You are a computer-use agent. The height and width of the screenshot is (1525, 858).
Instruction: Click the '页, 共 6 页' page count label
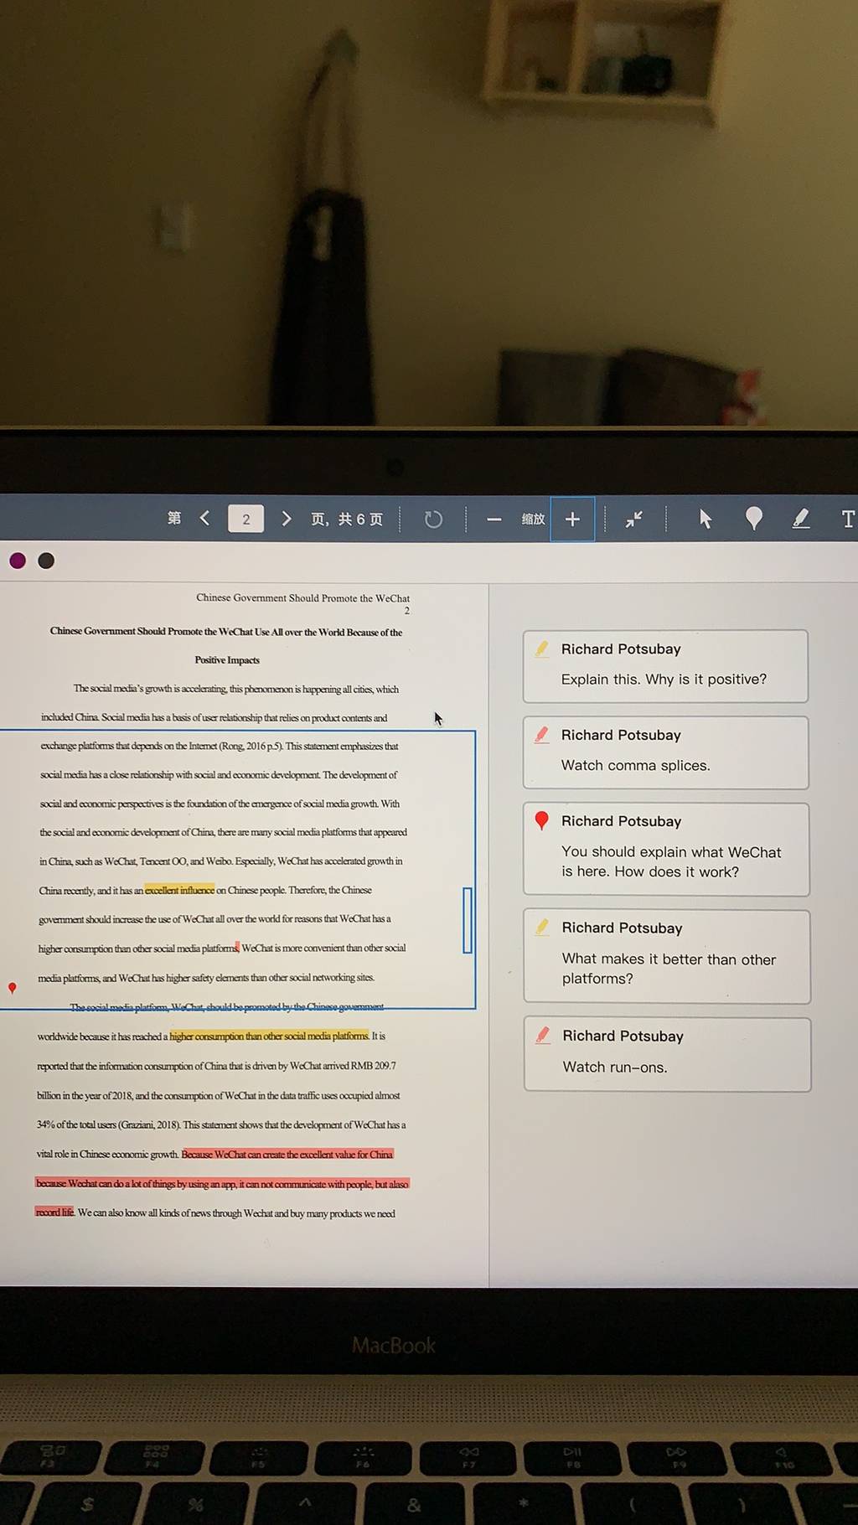click(347, 520)
